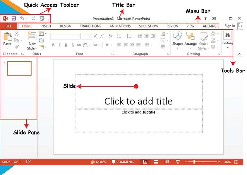Image resolution: width=247 pixels, height=175 pixels.
Task: Open the font name dropdown
Action: (78, 36)
